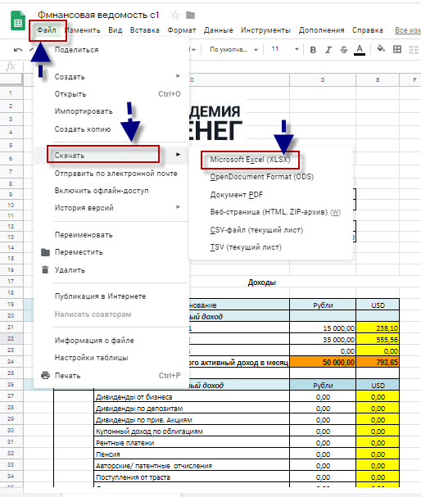Click the Все изменения saved link
The height and width of the screenshot is (497, 421).
(408, 30)
